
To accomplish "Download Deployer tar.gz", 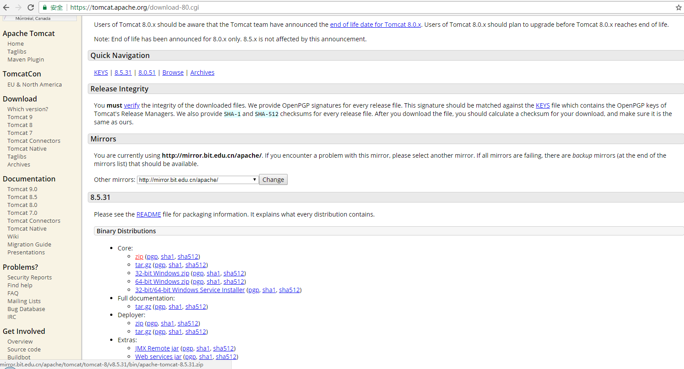I will coord(143,332).
